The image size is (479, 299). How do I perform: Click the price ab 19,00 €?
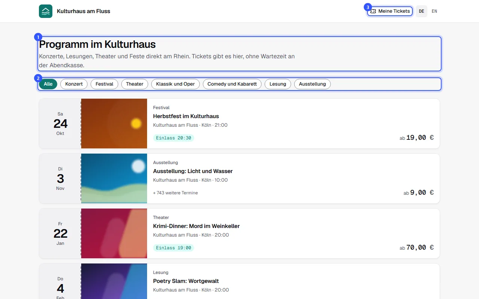[417, 138]
